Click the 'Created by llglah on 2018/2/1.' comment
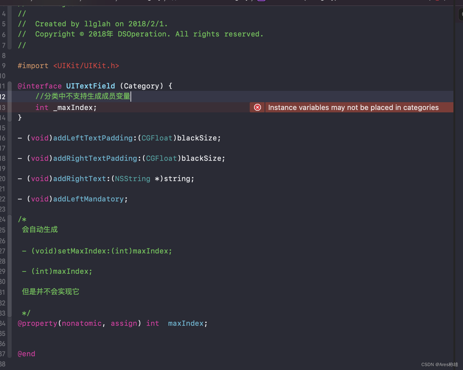 pos(102,24)
